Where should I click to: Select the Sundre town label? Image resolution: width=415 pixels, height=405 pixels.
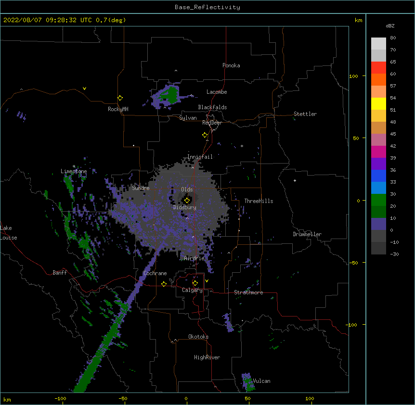pyautogui.click(x=141, y=188)
